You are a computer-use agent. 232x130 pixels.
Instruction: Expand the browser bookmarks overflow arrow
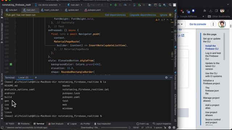click(203, 16)
